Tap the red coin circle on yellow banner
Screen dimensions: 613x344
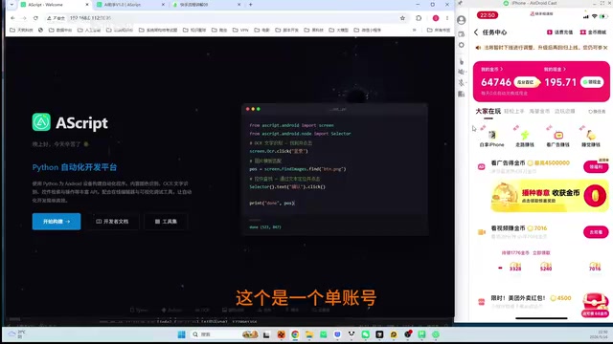pyautogui.click(x=595, y=196)
